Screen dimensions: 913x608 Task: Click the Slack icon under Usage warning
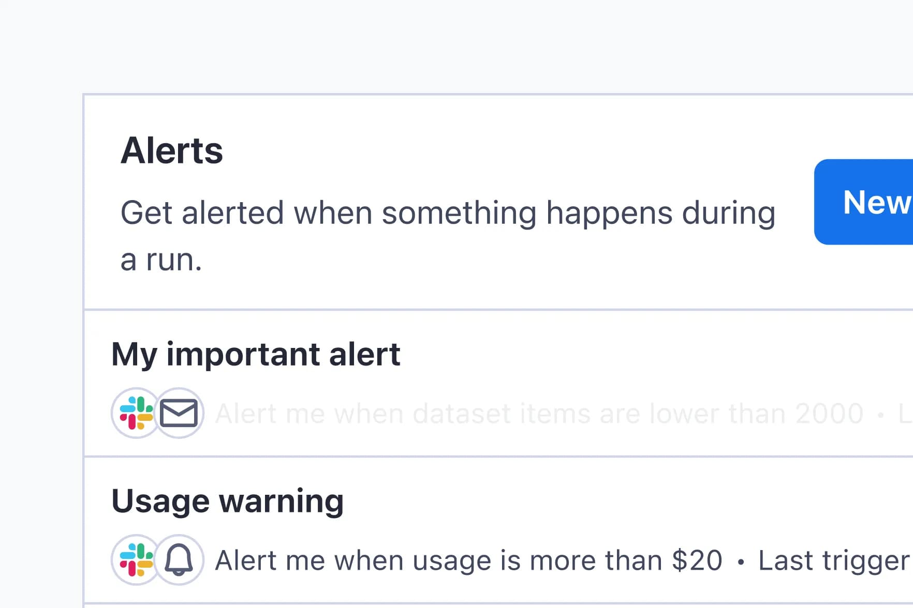pos(136,560)
